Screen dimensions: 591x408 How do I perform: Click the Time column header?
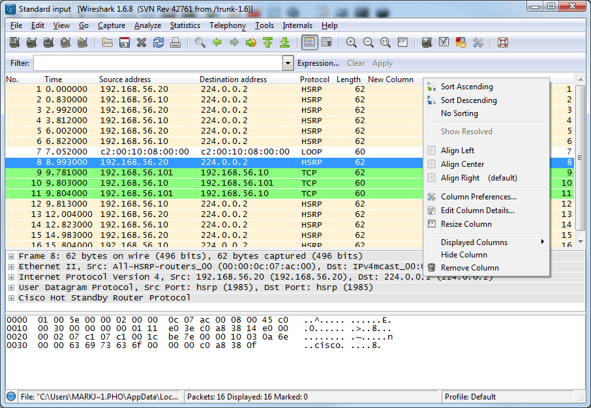click(70, 80)
